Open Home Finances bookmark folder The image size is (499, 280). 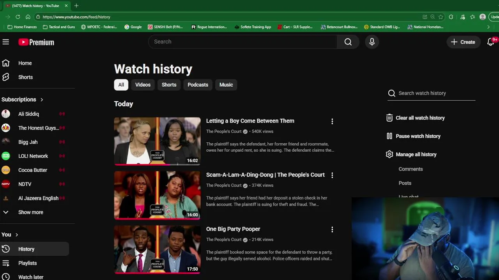(x=22, y=27)
